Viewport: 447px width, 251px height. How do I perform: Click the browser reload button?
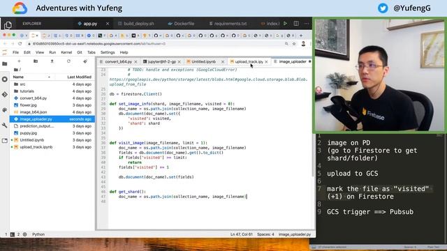[20, 44]
